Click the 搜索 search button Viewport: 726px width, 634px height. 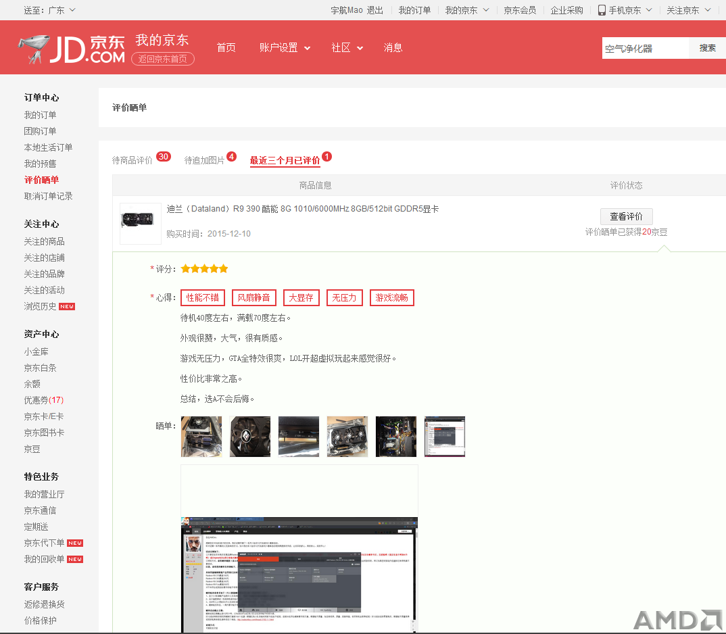(x=707, y=48)
